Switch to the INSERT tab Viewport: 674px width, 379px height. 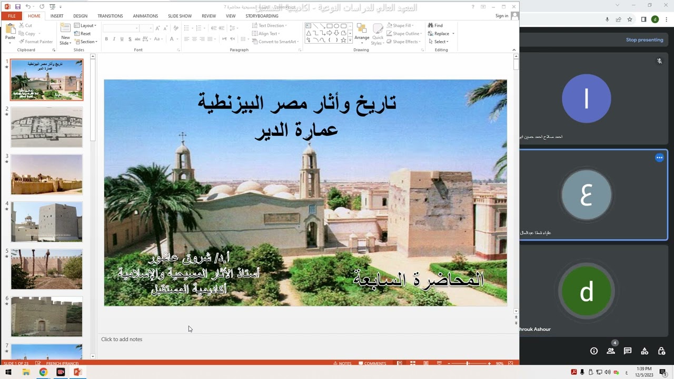pyautogui.click(x=57, y=16)
